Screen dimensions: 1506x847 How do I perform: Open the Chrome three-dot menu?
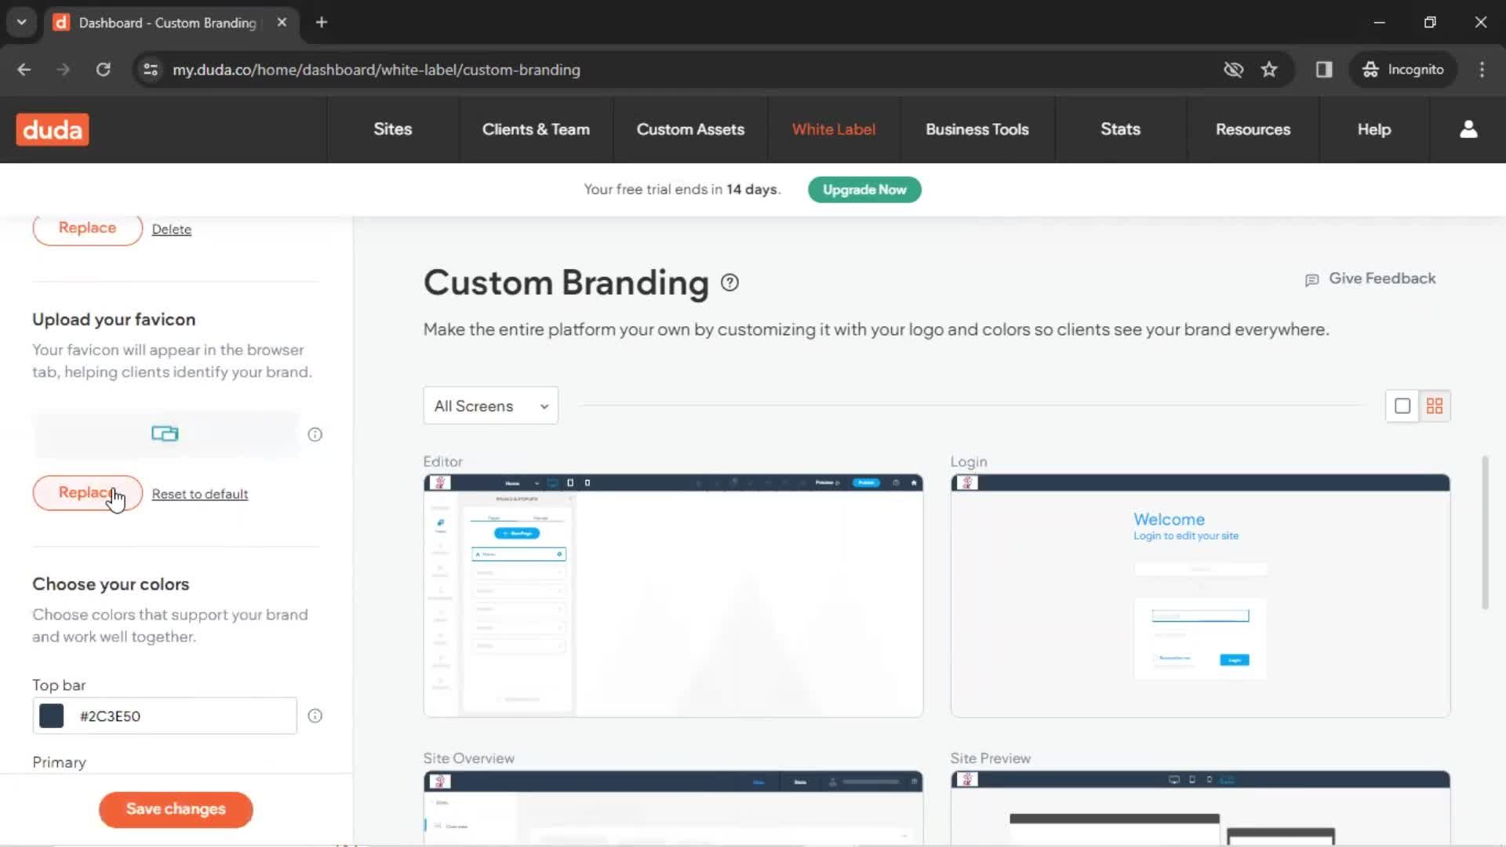[1482, 70]
